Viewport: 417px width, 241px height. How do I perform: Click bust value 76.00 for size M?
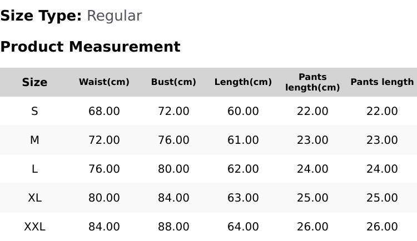click(173, 140)
